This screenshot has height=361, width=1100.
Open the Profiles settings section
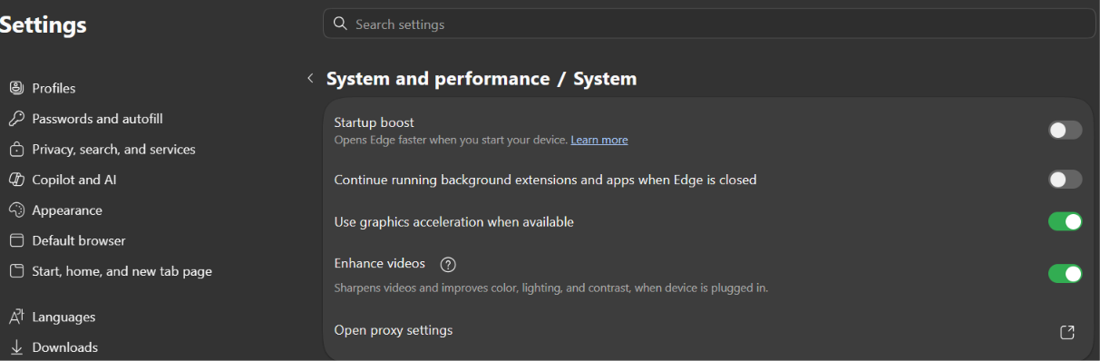(x=54, y=88)
